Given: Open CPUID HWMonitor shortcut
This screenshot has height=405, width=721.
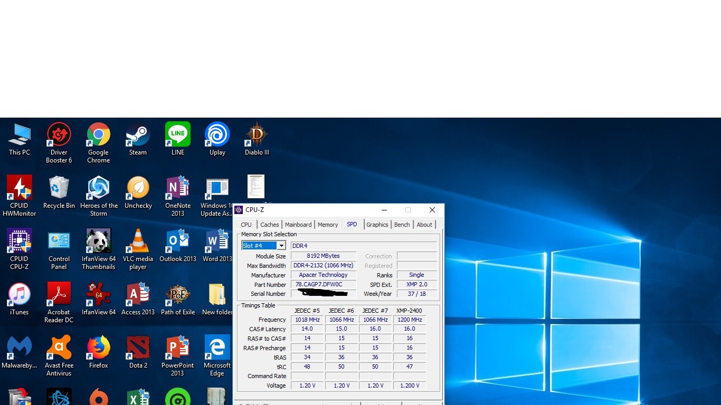Looking at the screenshot, I should (x=20, y=196).
